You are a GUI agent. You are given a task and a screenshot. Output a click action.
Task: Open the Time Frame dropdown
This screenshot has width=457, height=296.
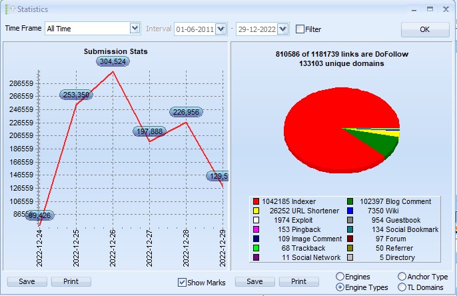click(x=135, y=29)
